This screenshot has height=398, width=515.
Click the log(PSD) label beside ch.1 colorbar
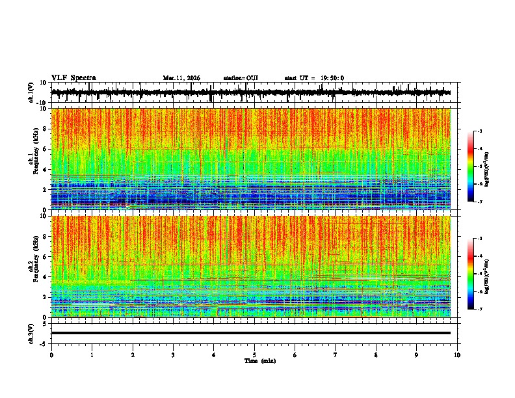click(486, 170)
